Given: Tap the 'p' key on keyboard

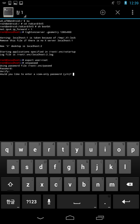Looking at the screenshot, I should [133, 149].
